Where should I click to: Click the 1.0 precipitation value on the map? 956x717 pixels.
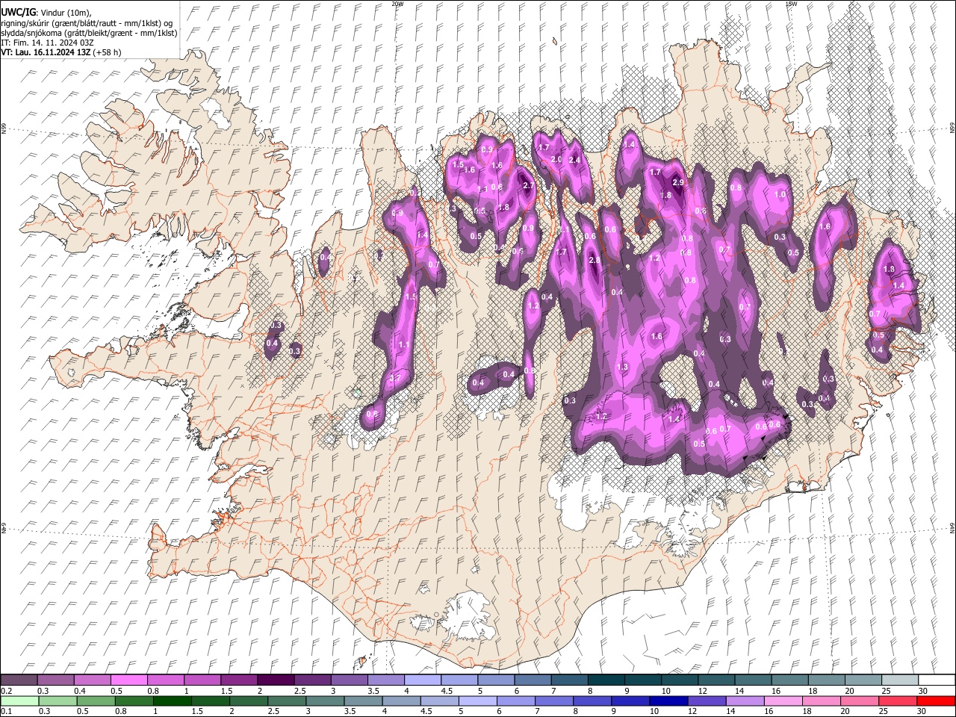[780, 193]
